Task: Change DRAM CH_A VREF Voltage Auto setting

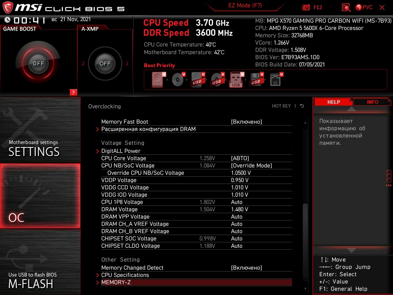Action: pos(236,224)
